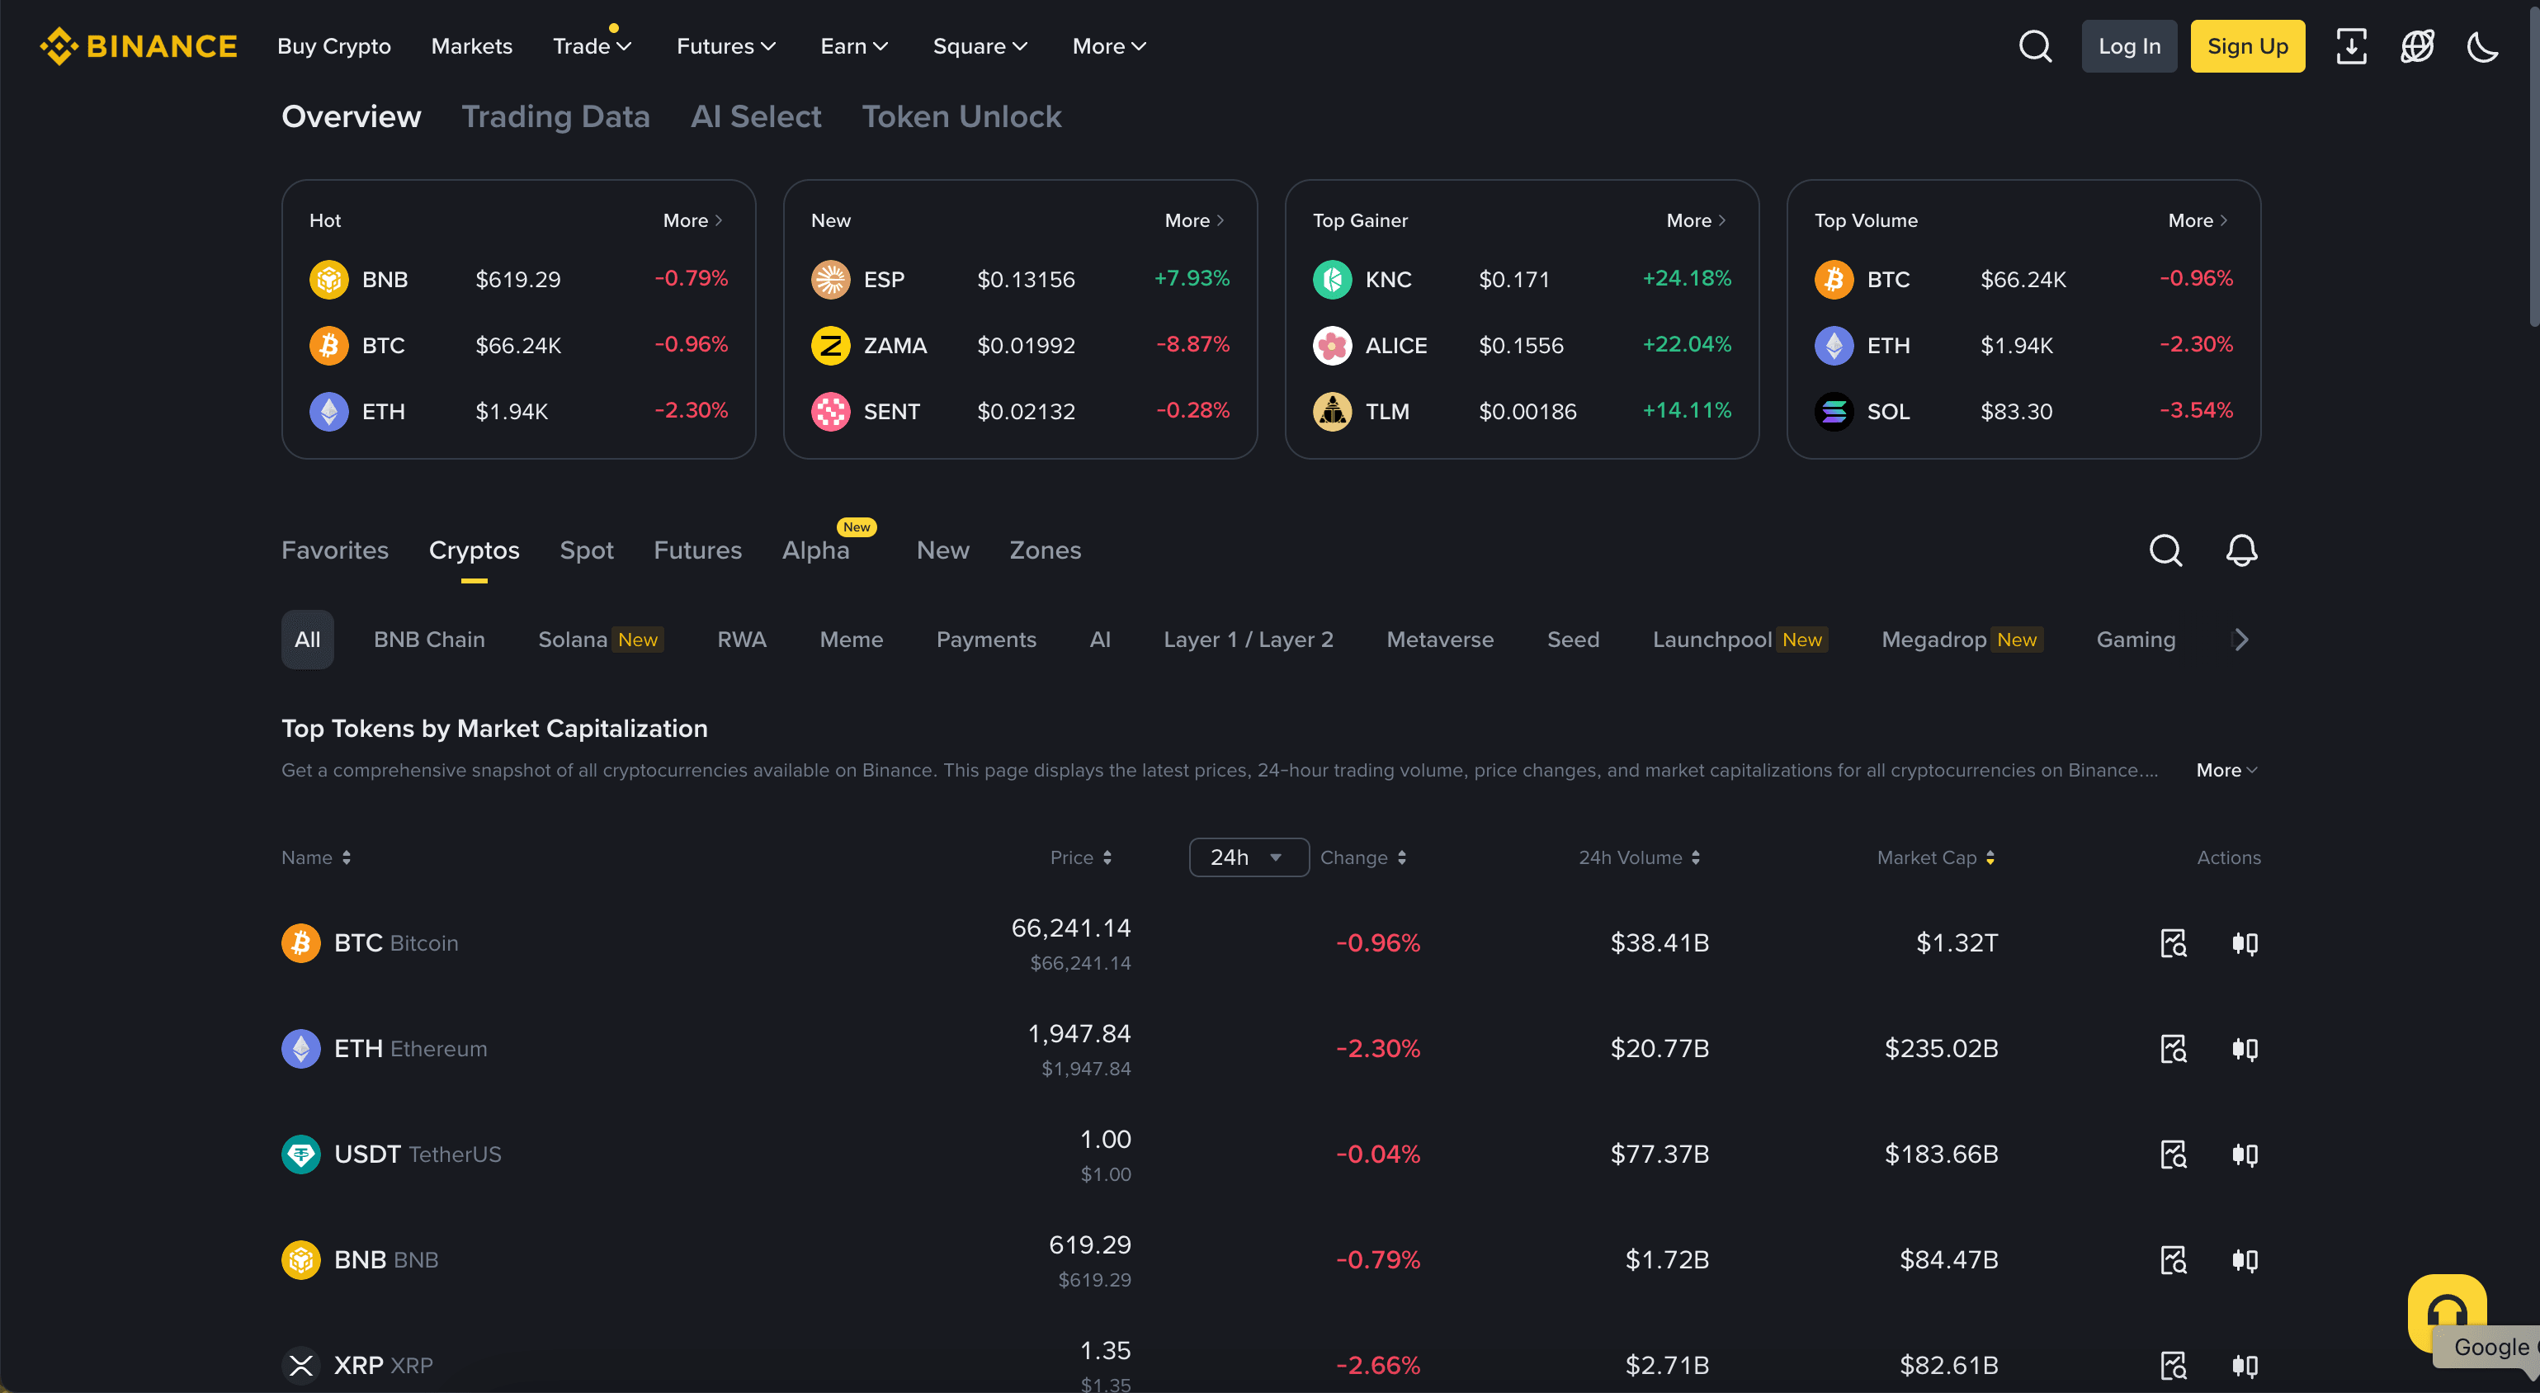The height and width of the screenshot is (1393, 2540).
Task: Toggle dark mode with the moon icon
Action: click(2483, 45)
